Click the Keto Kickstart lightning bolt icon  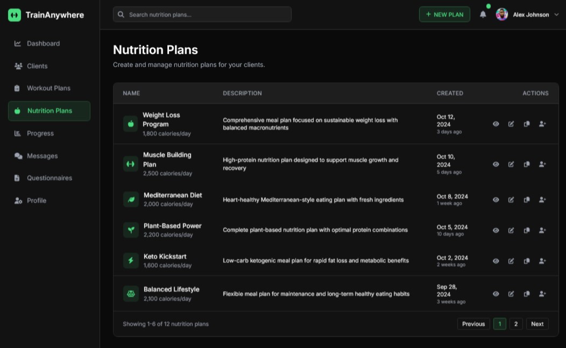[131, 261]
